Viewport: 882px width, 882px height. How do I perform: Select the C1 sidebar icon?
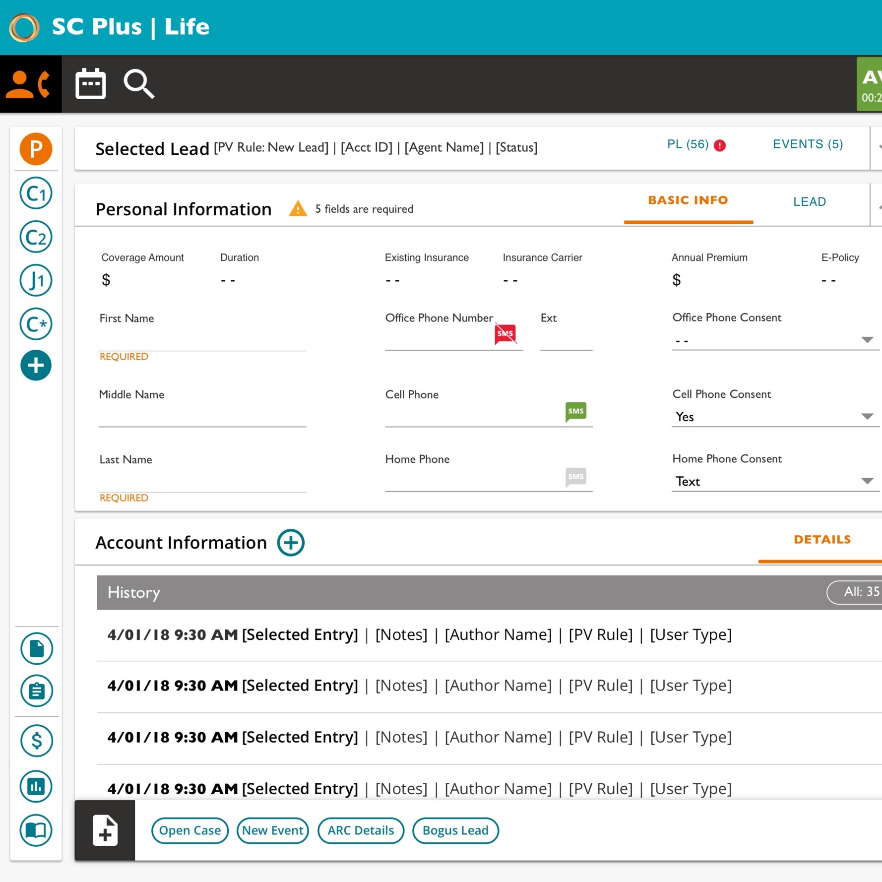coord(36,193)
